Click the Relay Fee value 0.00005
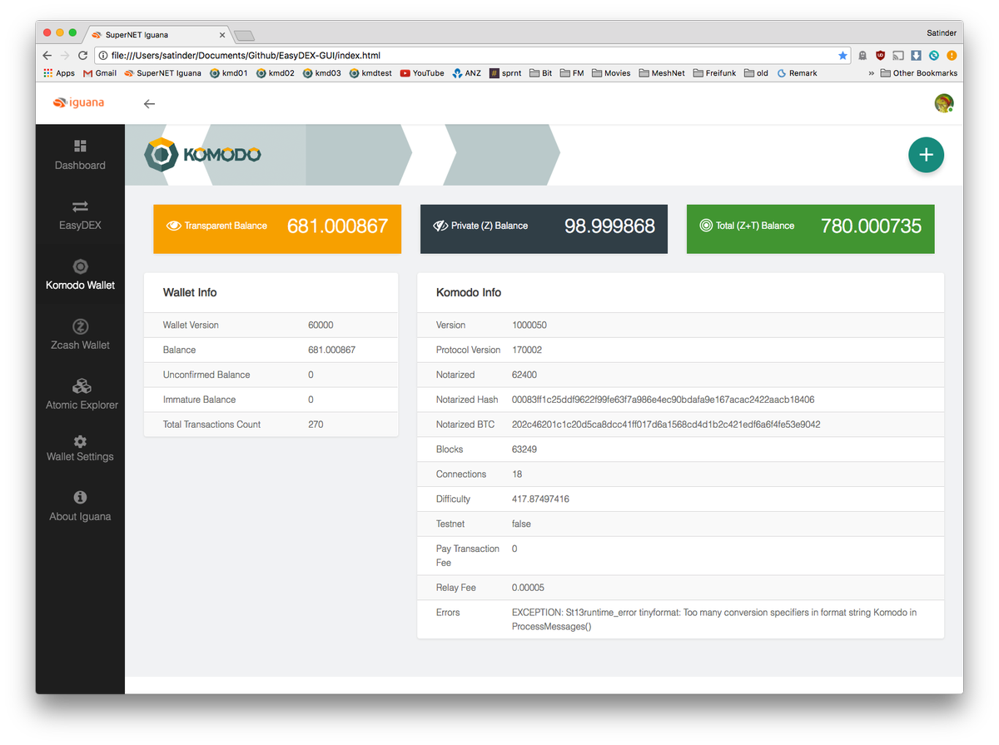The image size is (999, 745). pos(528,588)
